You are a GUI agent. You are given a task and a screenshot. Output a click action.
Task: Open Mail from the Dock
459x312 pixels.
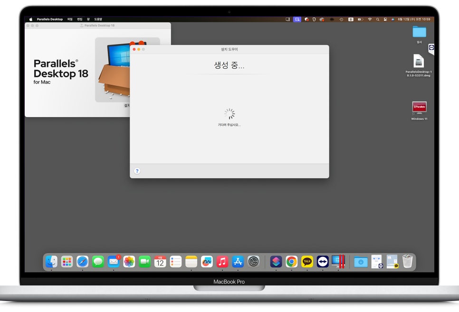click(114, 261)
